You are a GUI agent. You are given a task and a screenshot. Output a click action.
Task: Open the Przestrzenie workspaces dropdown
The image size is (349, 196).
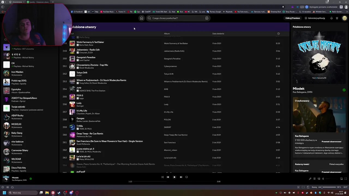17,2
